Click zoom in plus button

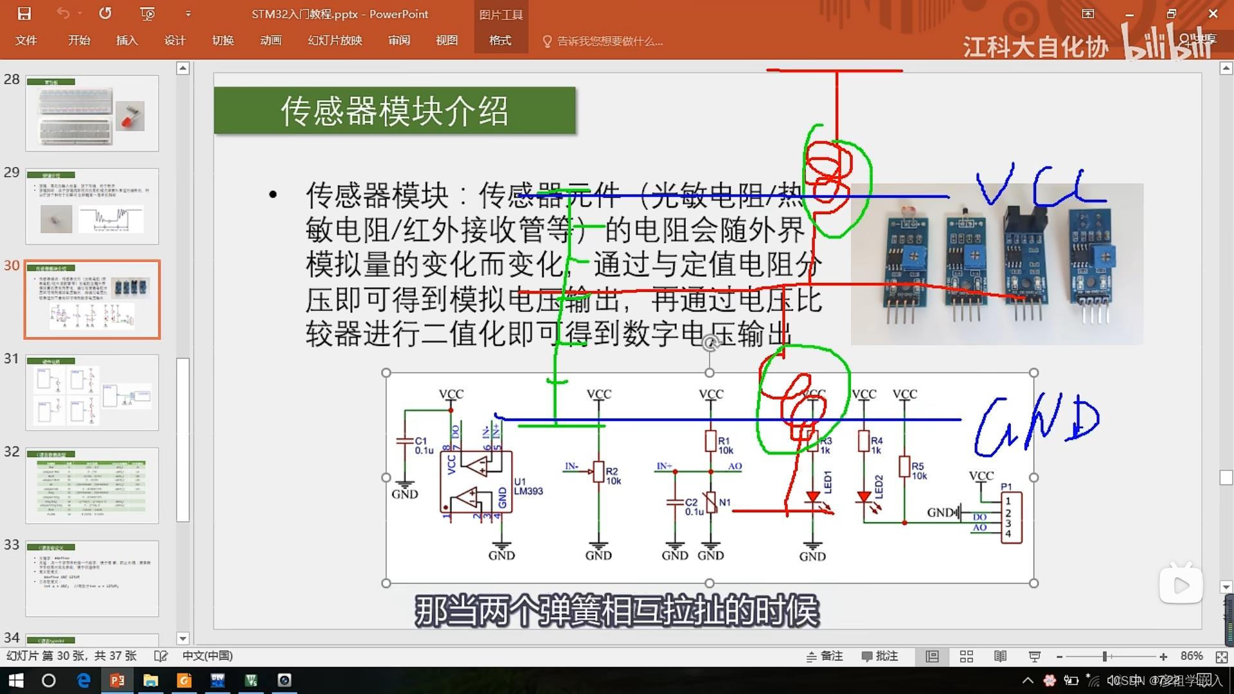click(x=1163, y=656)
